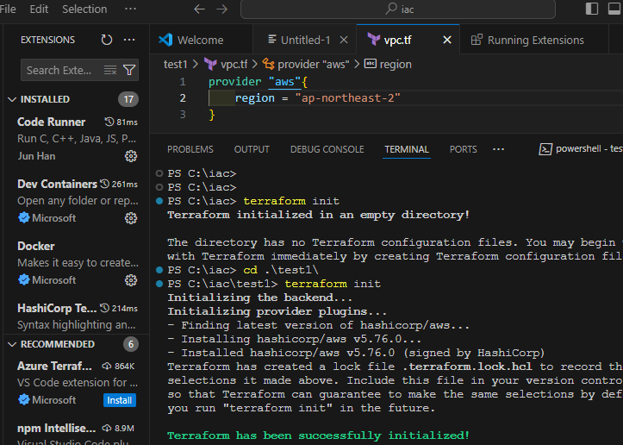
Task: Go forward with the right arrow
Action: 222,9
